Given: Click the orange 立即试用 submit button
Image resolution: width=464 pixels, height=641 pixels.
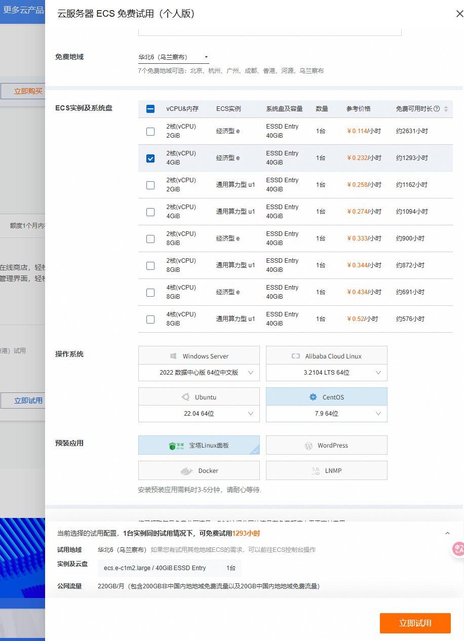Looking at the screenshot, I should 415,623.
